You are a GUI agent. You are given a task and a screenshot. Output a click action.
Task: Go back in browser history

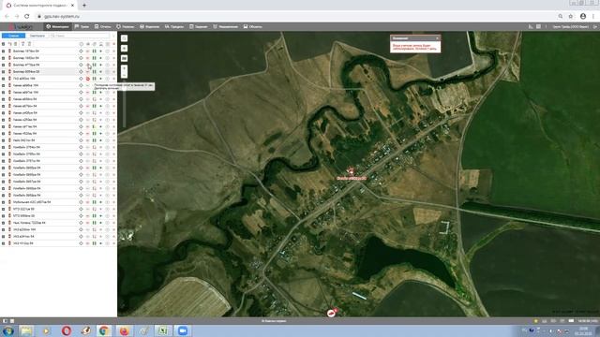pos(7,17)
